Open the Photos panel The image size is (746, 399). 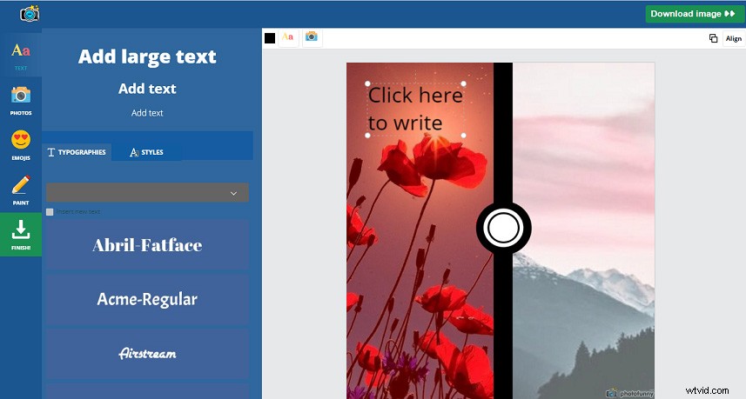[21, 100]
